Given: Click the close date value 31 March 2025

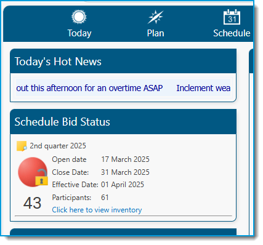Looking at the screenshot, I should pyautogui.click(x=125, y=172).
